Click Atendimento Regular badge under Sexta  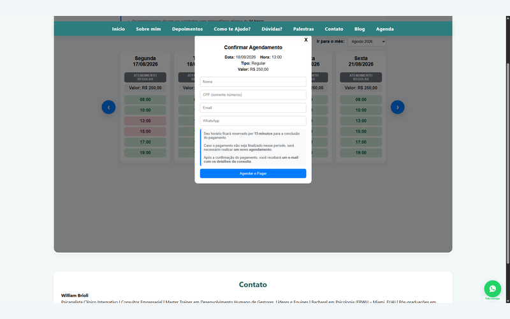361,77
